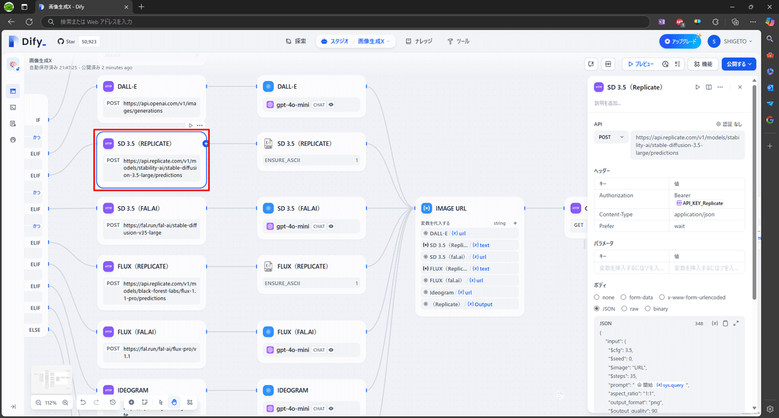Add next node via blue plus handle
This screenshot has height=418, width=779.
205,143
